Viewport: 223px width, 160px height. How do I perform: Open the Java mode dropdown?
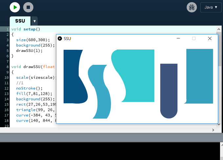coord(211,7)
